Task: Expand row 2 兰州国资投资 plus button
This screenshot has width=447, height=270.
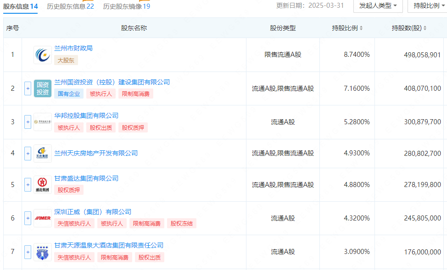Action: pyautogui.click(x=28, y=88)
